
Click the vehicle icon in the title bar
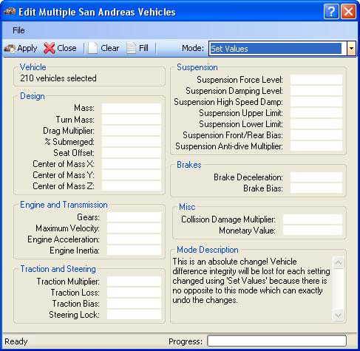pyautogui.click(x=10, y=12)
